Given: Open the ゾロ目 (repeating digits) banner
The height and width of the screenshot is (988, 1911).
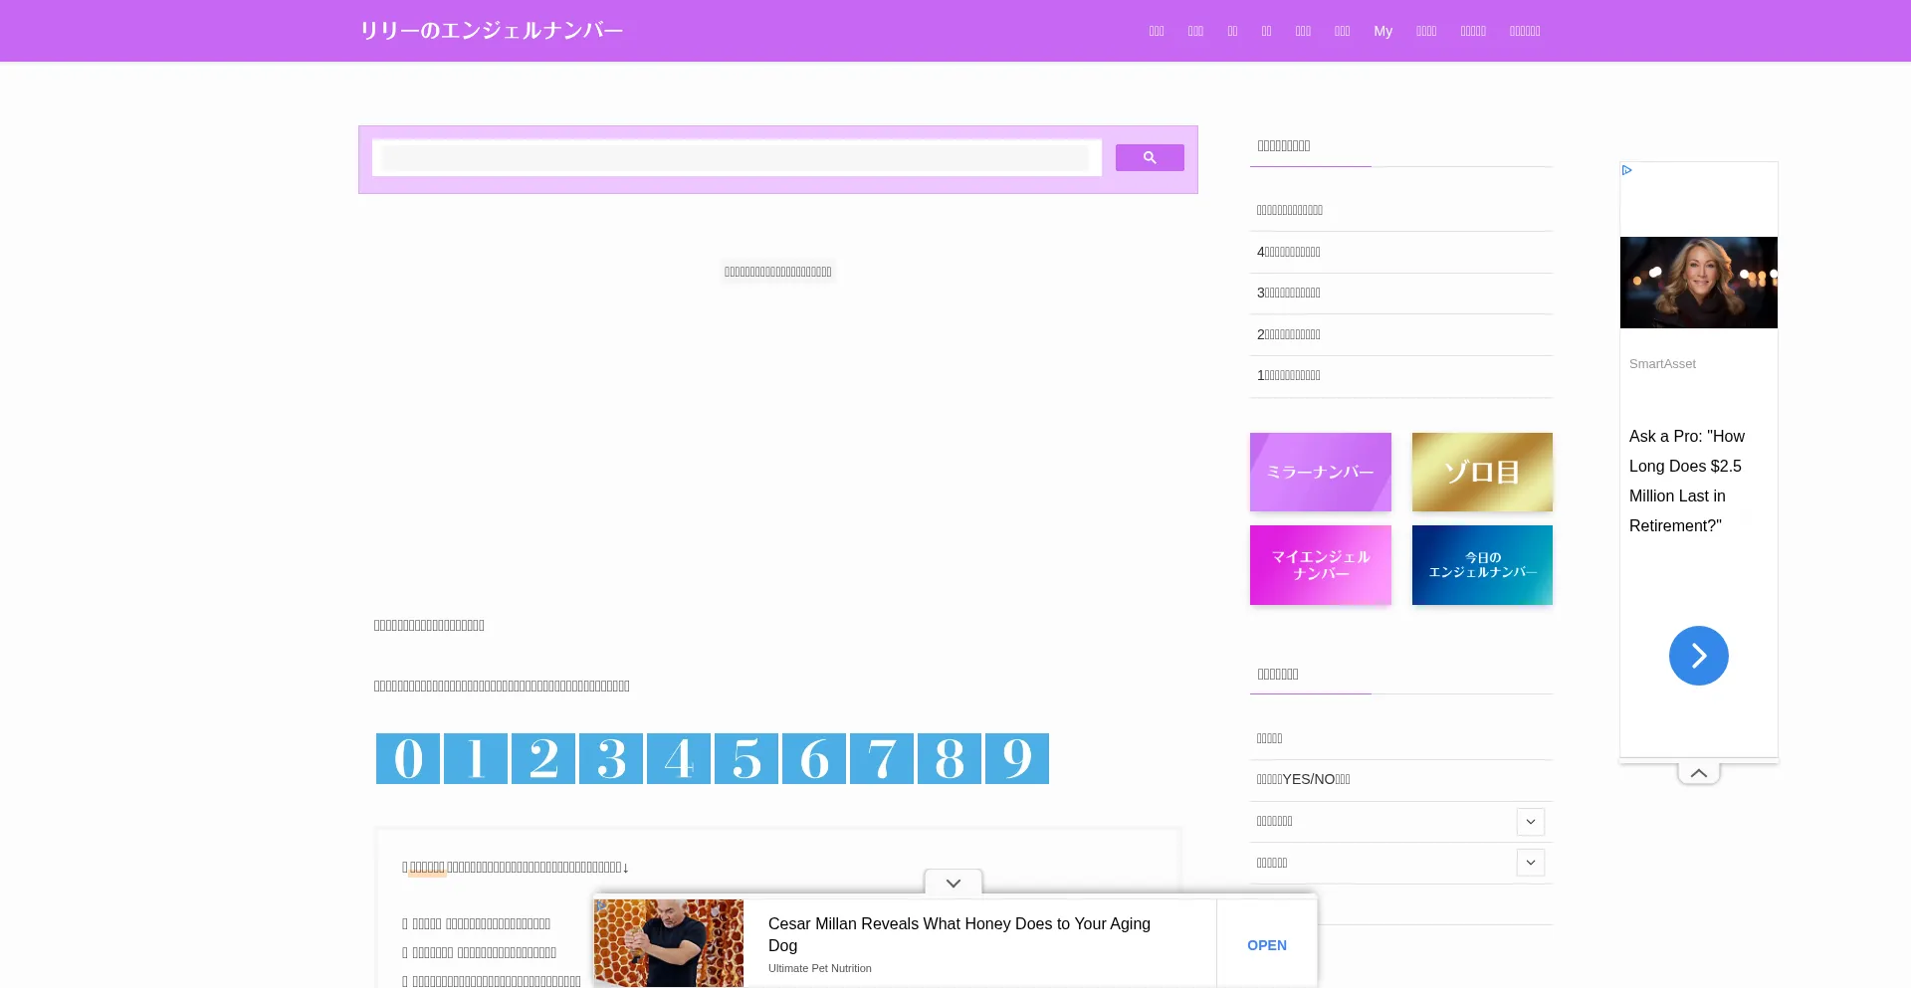Looking at the screenshot, I should click(x=1481, y=472).
